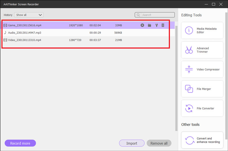The image size is (228, 151).
Task: Click the Advanced Trimmer scissors icon
Action: point(189,50)
